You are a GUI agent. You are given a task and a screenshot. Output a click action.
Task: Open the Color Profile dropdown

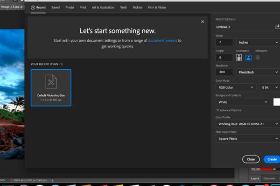[x=247, y=124]
